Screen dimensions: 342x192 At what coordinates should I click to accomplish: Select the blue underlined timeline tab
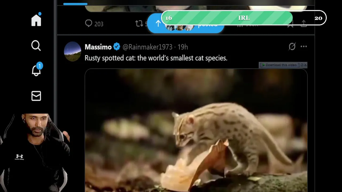75,4
